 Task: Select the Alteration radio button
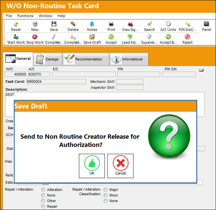pyautogui.click(x=43, y=190)
